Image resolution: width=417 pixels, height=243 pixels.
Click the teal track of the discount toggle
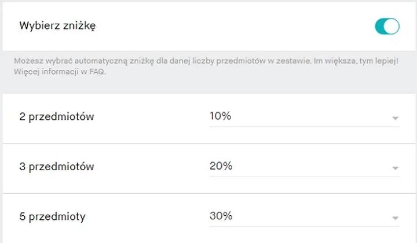pos(379,26)
